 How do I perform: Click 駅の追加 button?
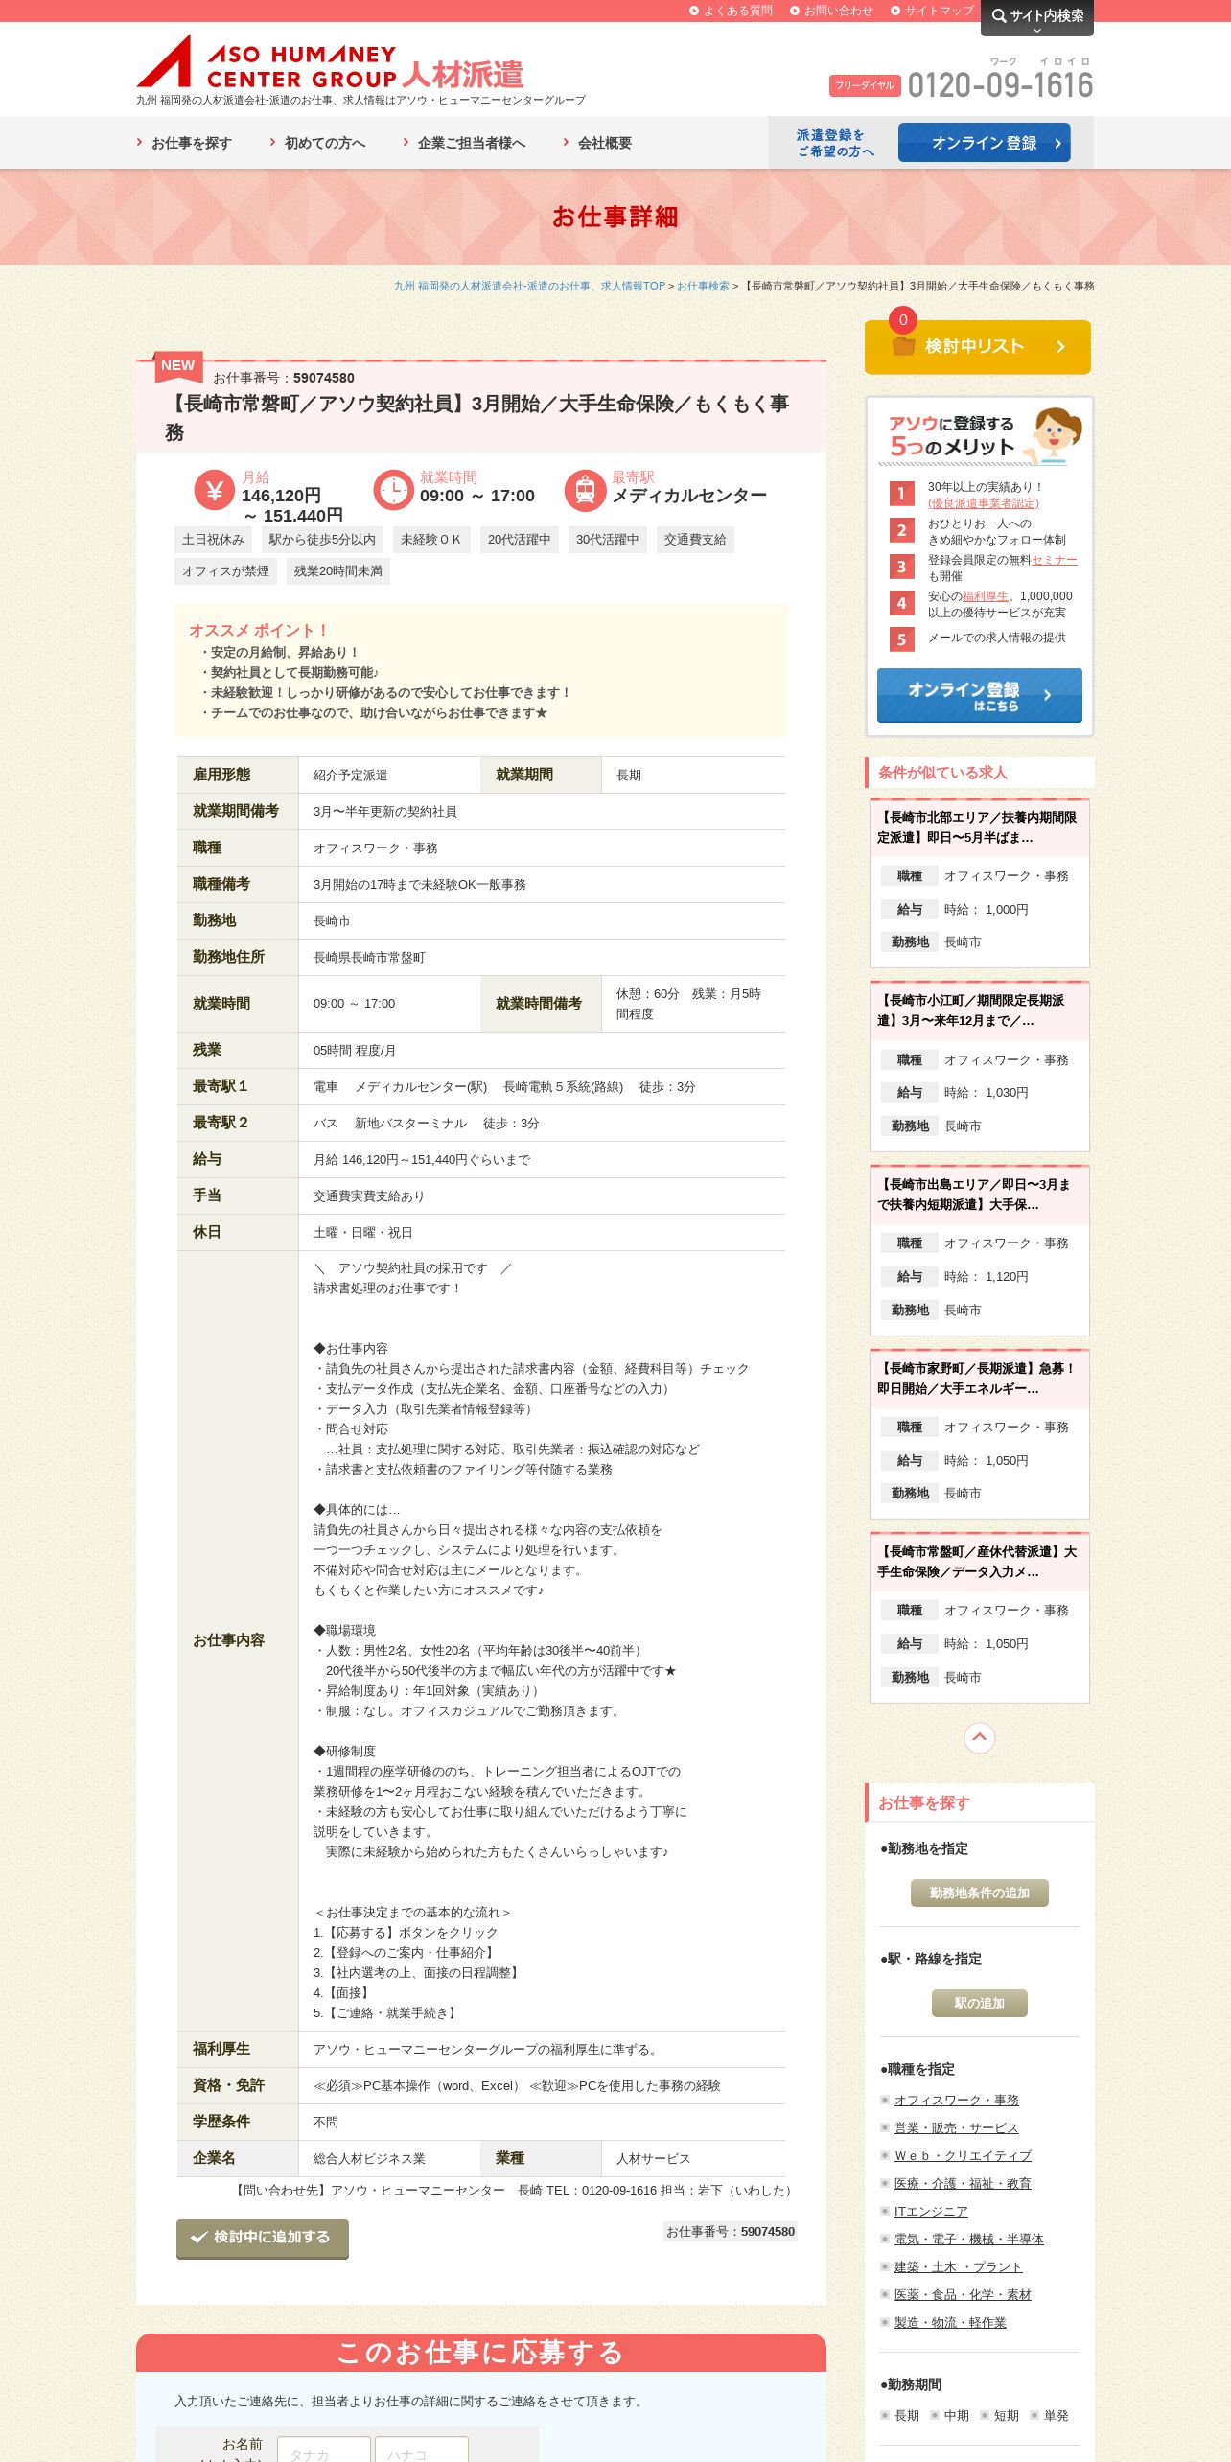coord(979,2003)
